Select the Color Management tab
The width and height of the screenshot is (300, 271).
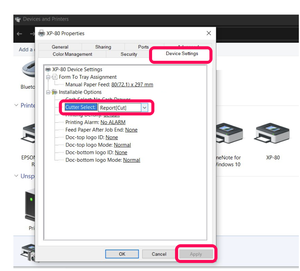pyautogui.click(x=72, y=54)
